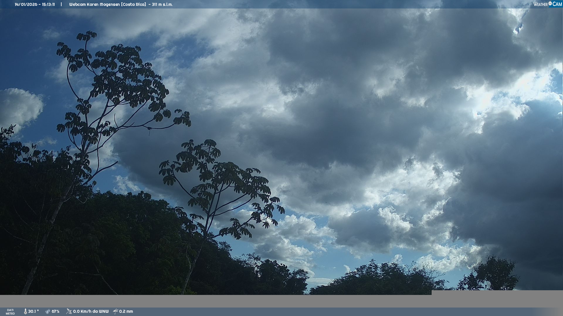Click the camera lens in WeatherCam logo
563x316 pixels.
pyautogui.click(x=550, y=4)
